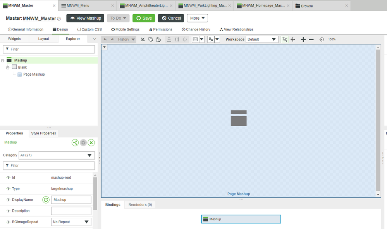Open widget bindings with the share icon
Viewport: 387px width, 229px height.
[x=75, y=142]
